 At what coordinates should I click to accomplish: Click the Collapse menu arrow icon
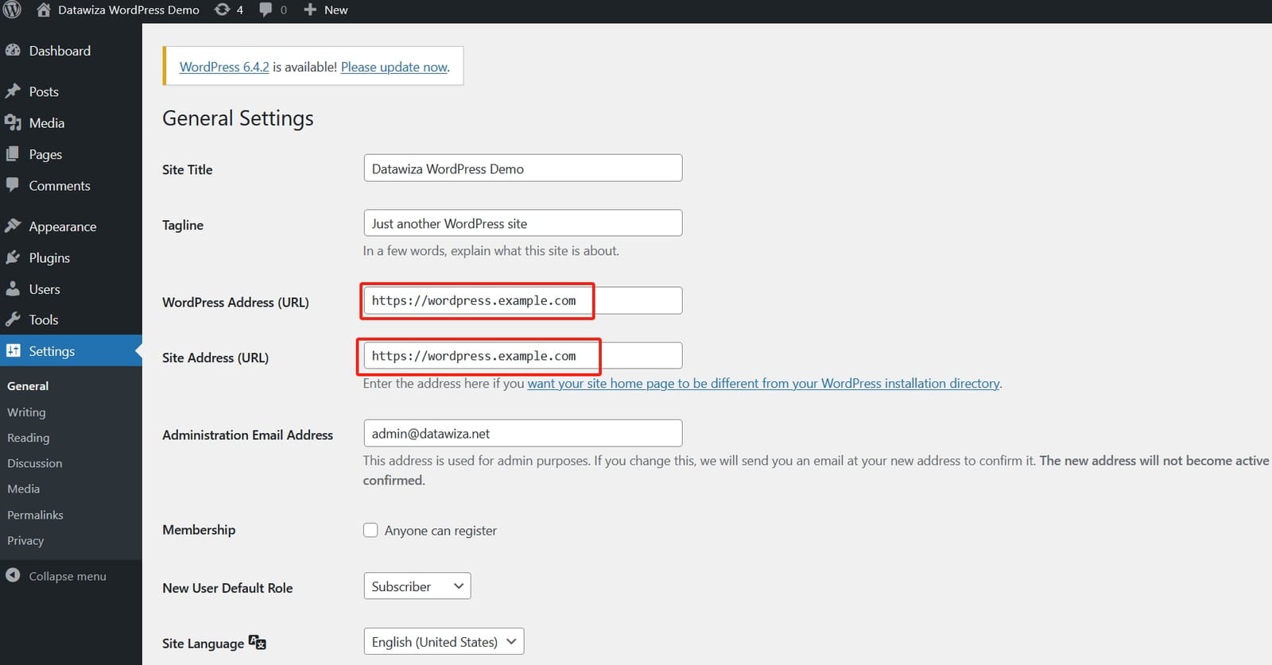pos(13,575)
